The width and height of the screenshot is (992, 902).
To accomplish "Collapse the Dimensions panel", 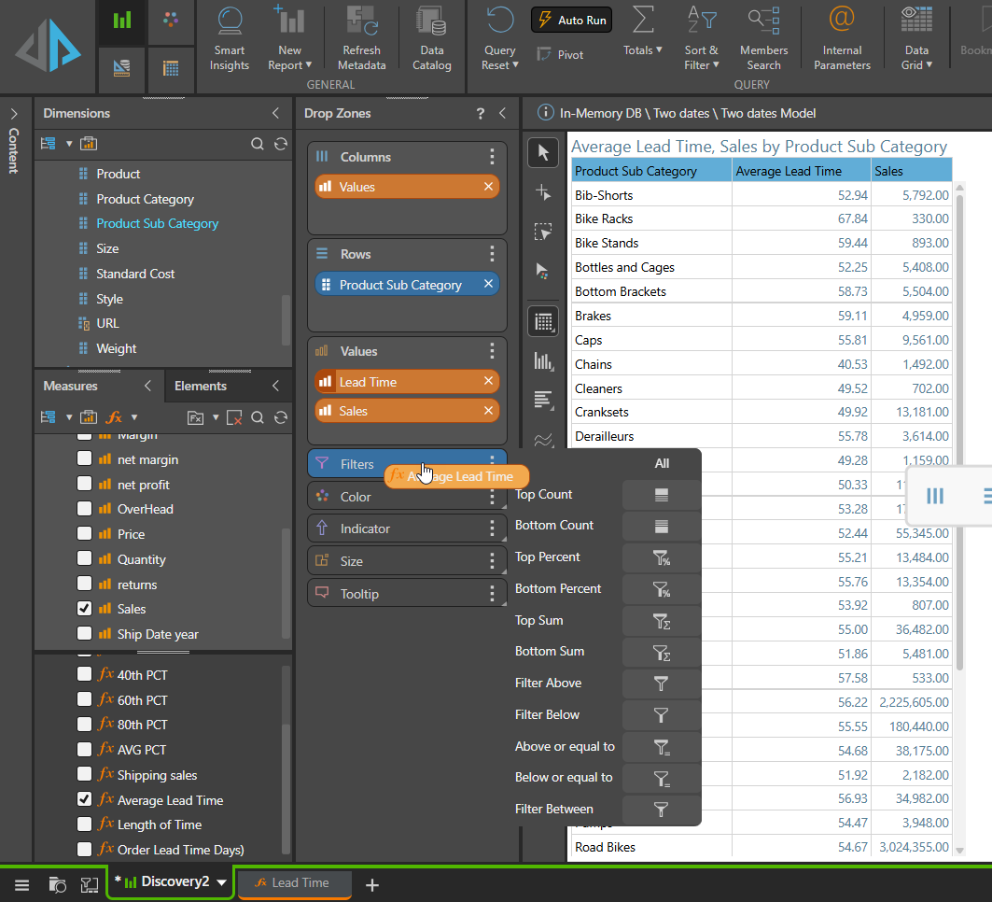I will coord(276,113).
